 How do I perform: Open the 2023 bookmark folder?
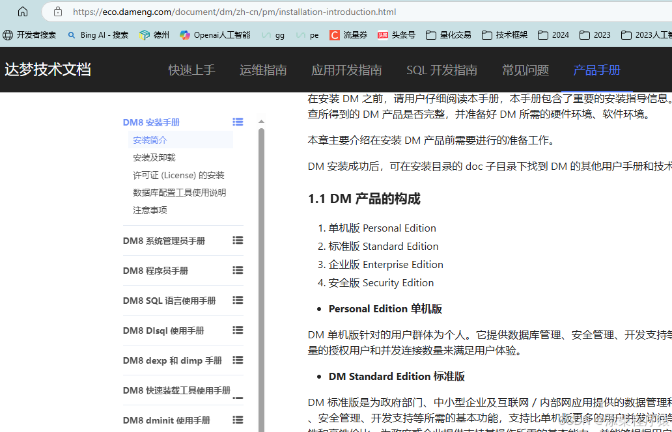click(x=595, y=35)
